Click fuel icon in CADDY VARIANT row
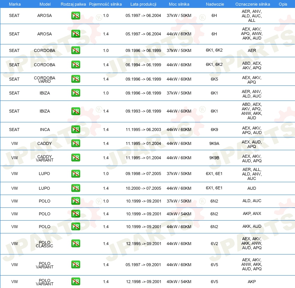 click(75, 157)
